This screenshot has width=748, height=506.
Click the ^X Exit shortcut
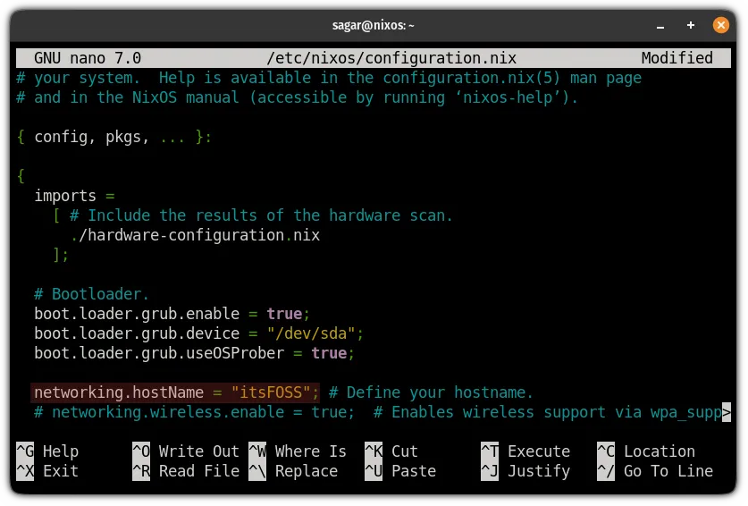pos(47,471)
